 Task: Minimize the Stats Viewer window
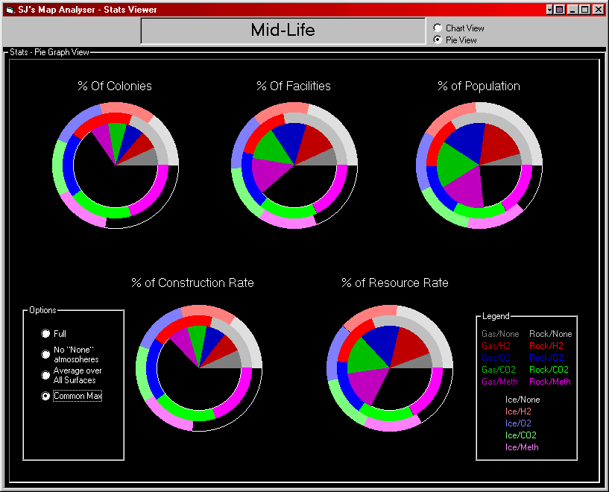[x=572, y=10]
